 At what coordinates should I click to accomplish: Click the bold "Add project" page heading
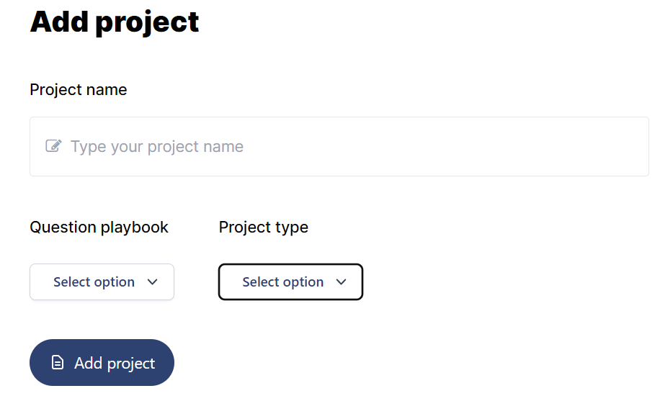(115, 21)
